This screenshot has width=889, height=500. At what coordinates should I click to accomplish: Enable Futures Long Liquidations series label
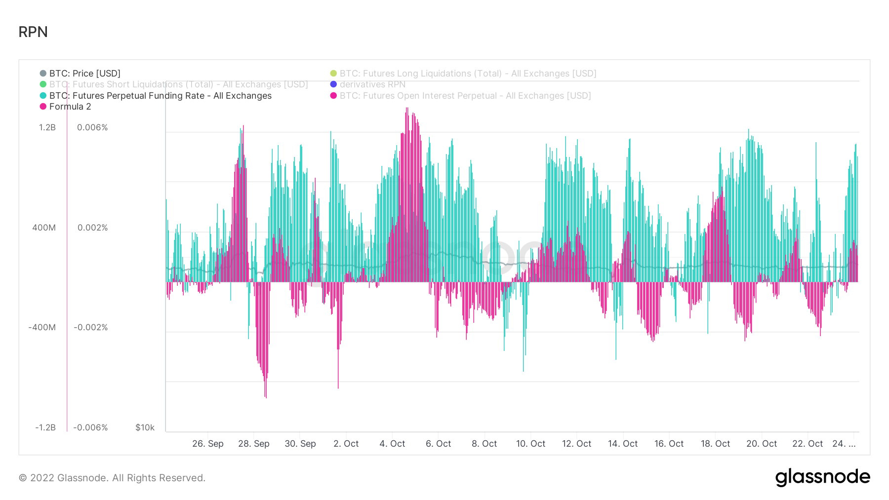click(468, 74)
